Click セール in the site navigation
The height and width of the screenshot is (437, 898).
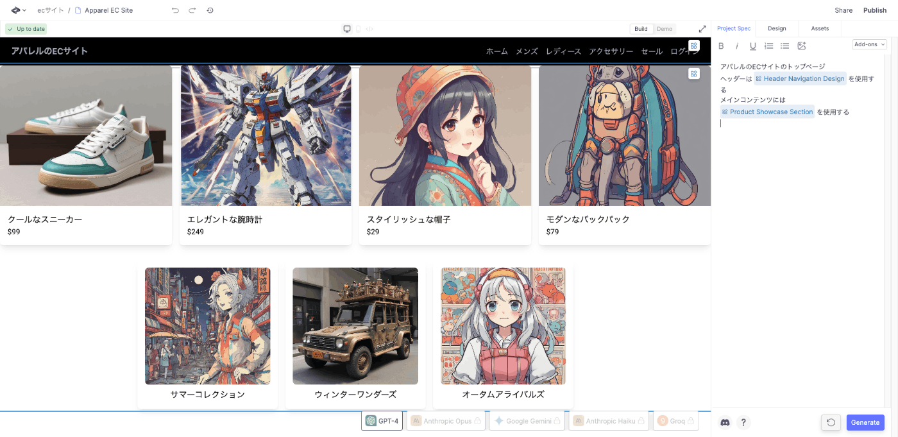652,51
